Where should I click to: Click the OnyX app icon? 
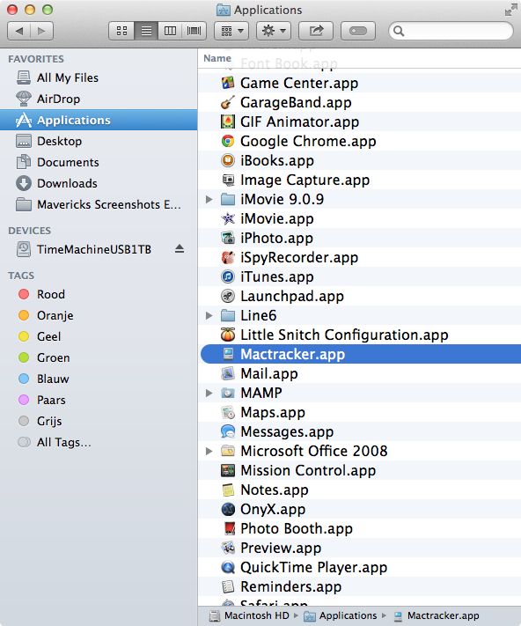tap(228, 509)
